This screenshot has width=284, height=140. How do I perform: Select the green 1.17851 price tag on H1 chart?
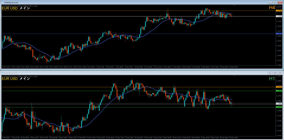pyautogui.click(x=279, y=91)
